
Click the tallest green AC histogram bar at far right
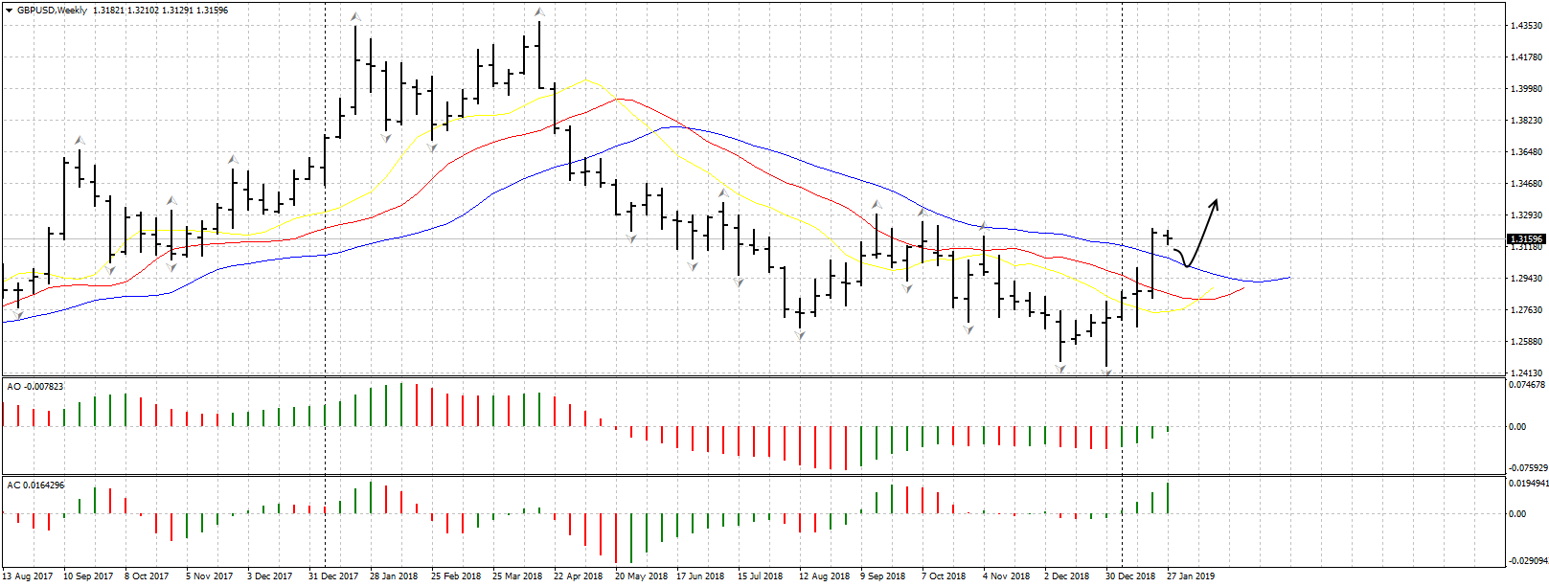coord(1168,498)
